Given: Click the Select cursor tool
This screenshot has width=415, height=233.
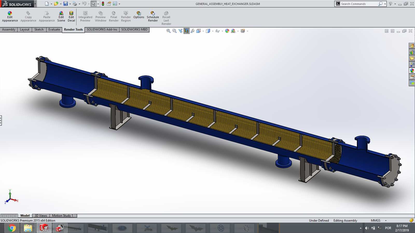Looking at the screenshot, I should click(94, 4).
